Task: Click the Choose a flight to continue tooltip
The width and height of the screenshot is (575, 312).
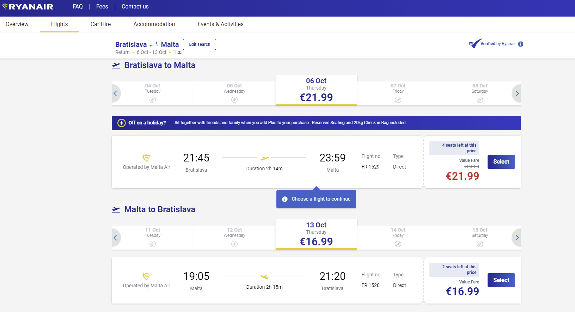Action: point(316,199)
